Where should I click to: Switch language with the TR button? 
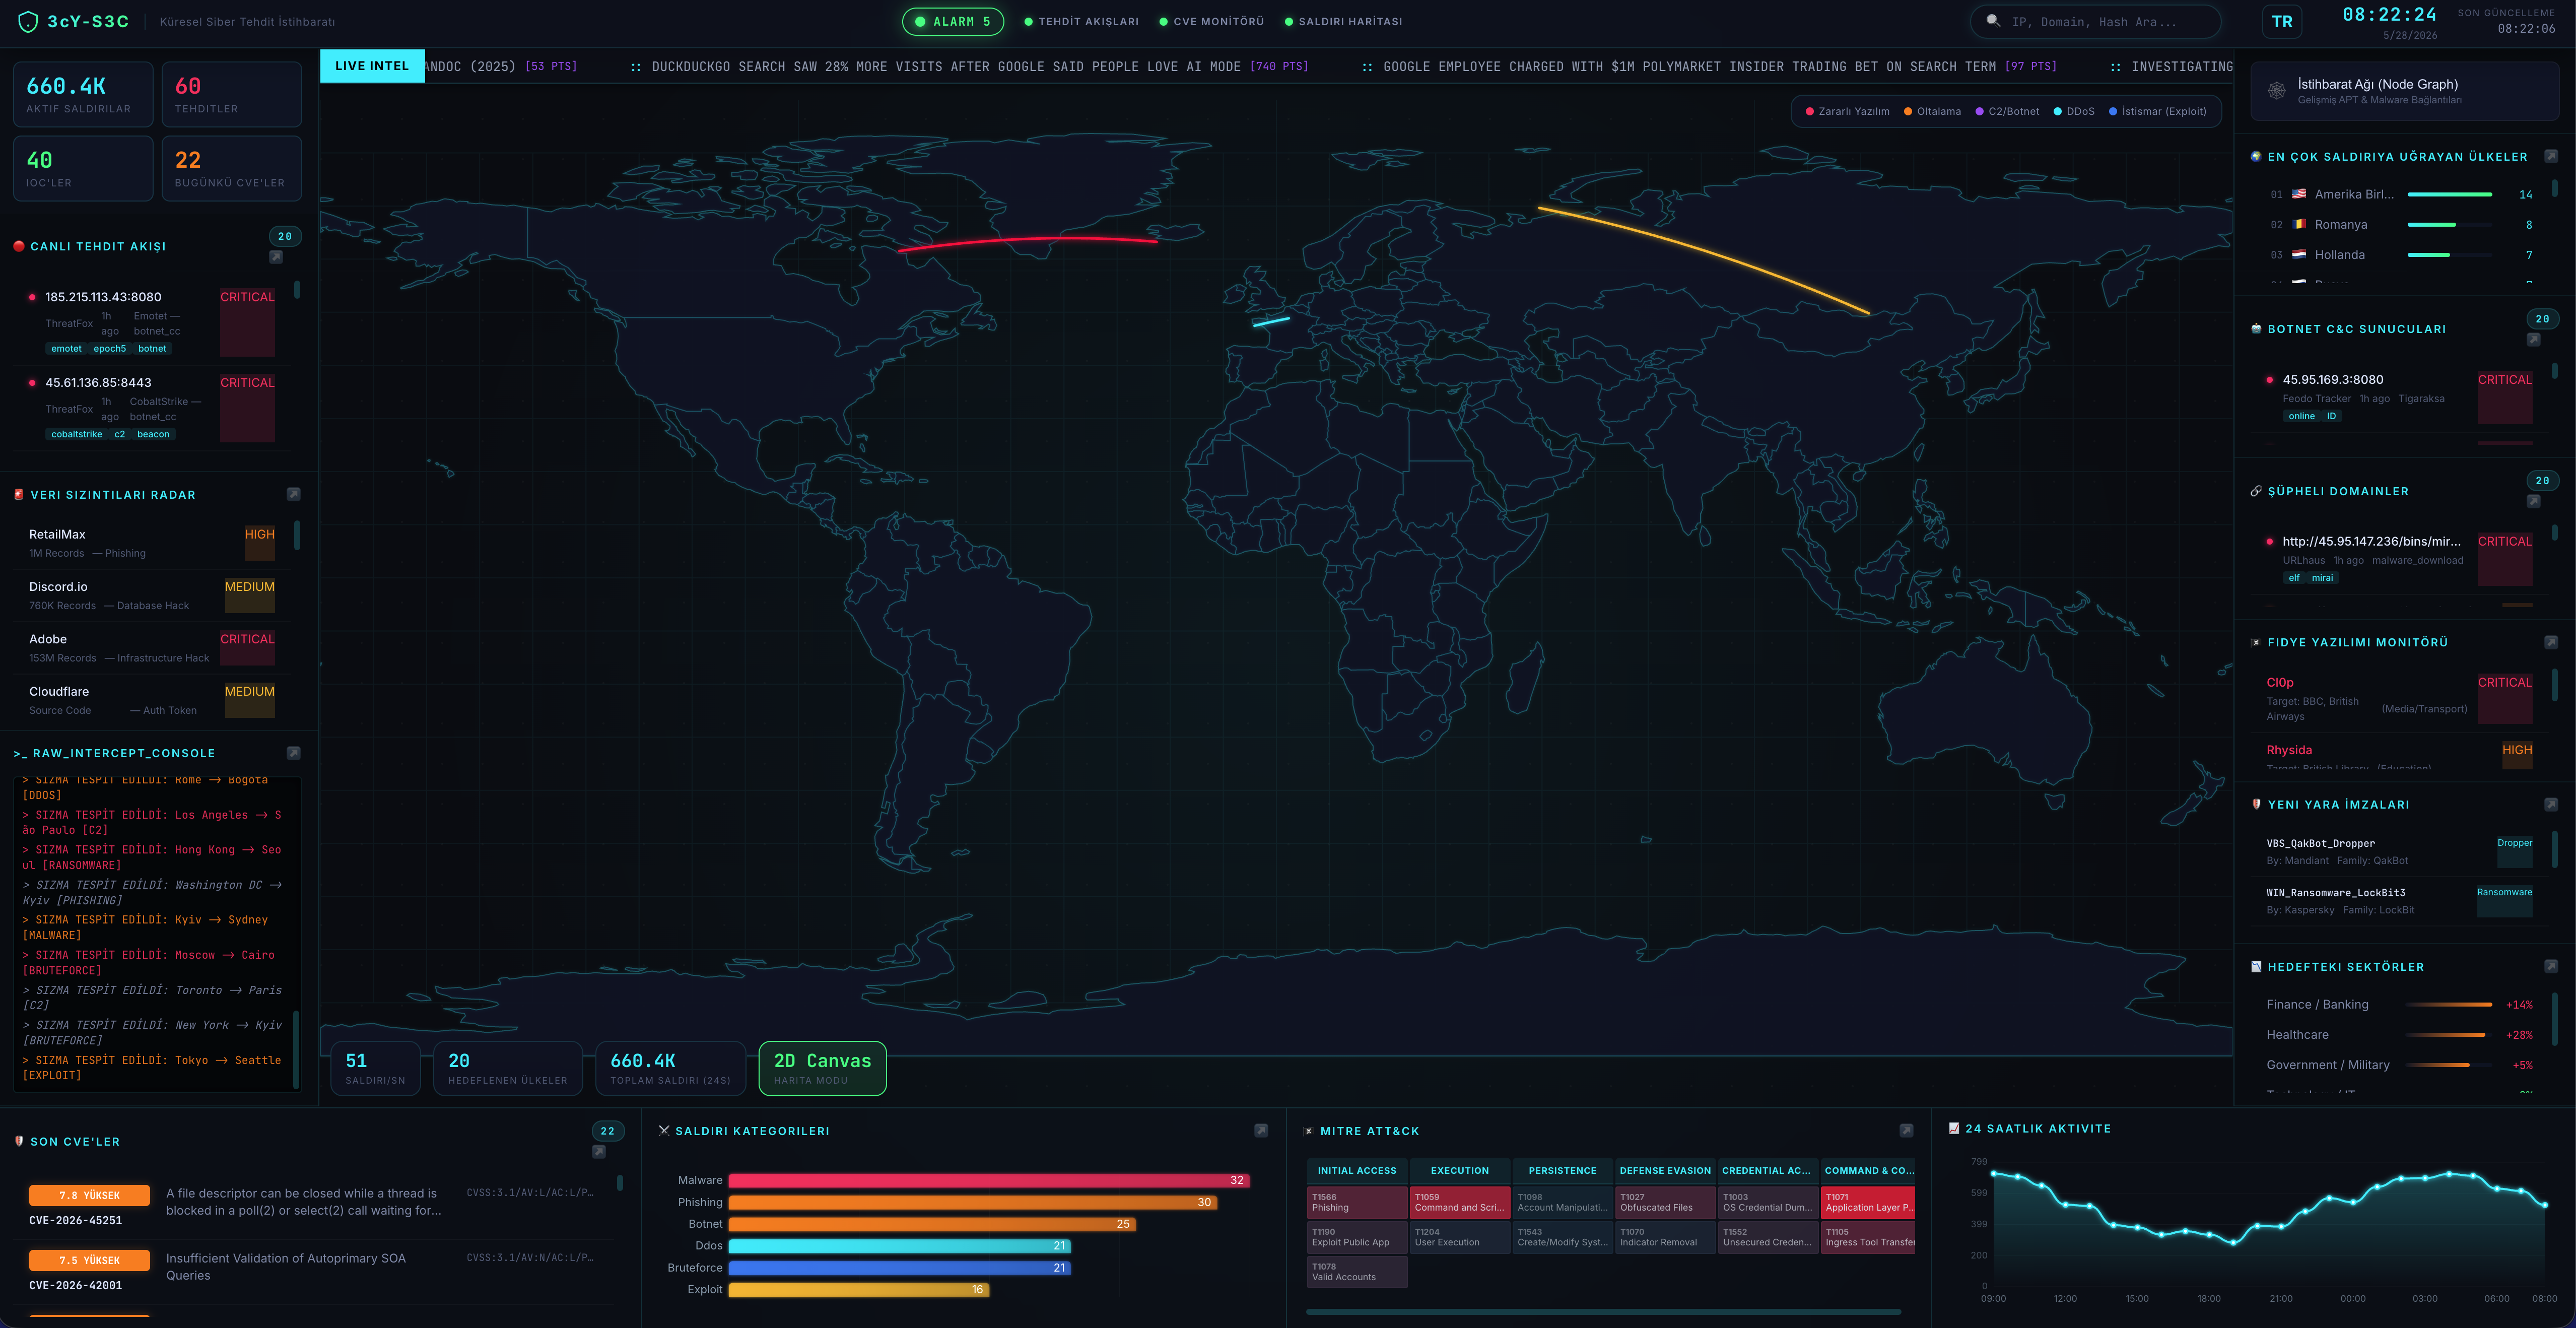[x=2282, y=21]
